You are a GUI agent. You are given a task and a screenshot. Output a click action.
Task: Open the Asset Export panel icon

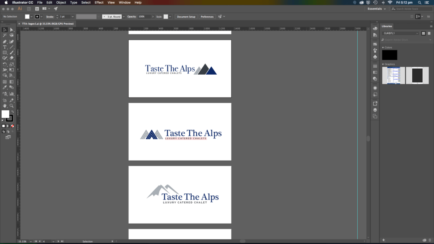pos(375,104)
